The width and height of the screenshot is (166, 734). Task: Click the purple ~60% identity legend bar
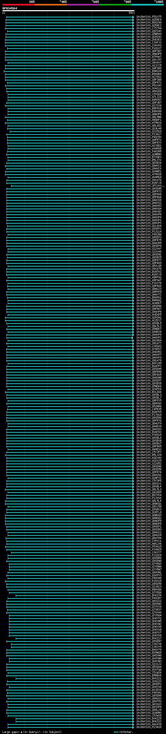(83, 5)
